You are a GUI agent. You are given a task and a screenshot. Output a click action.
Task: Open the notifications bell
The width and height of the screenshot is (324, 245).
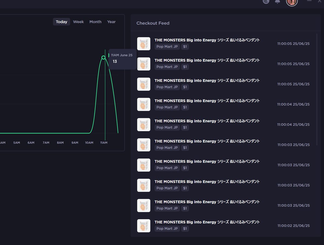pyautogui.click(x=277, y=1)
